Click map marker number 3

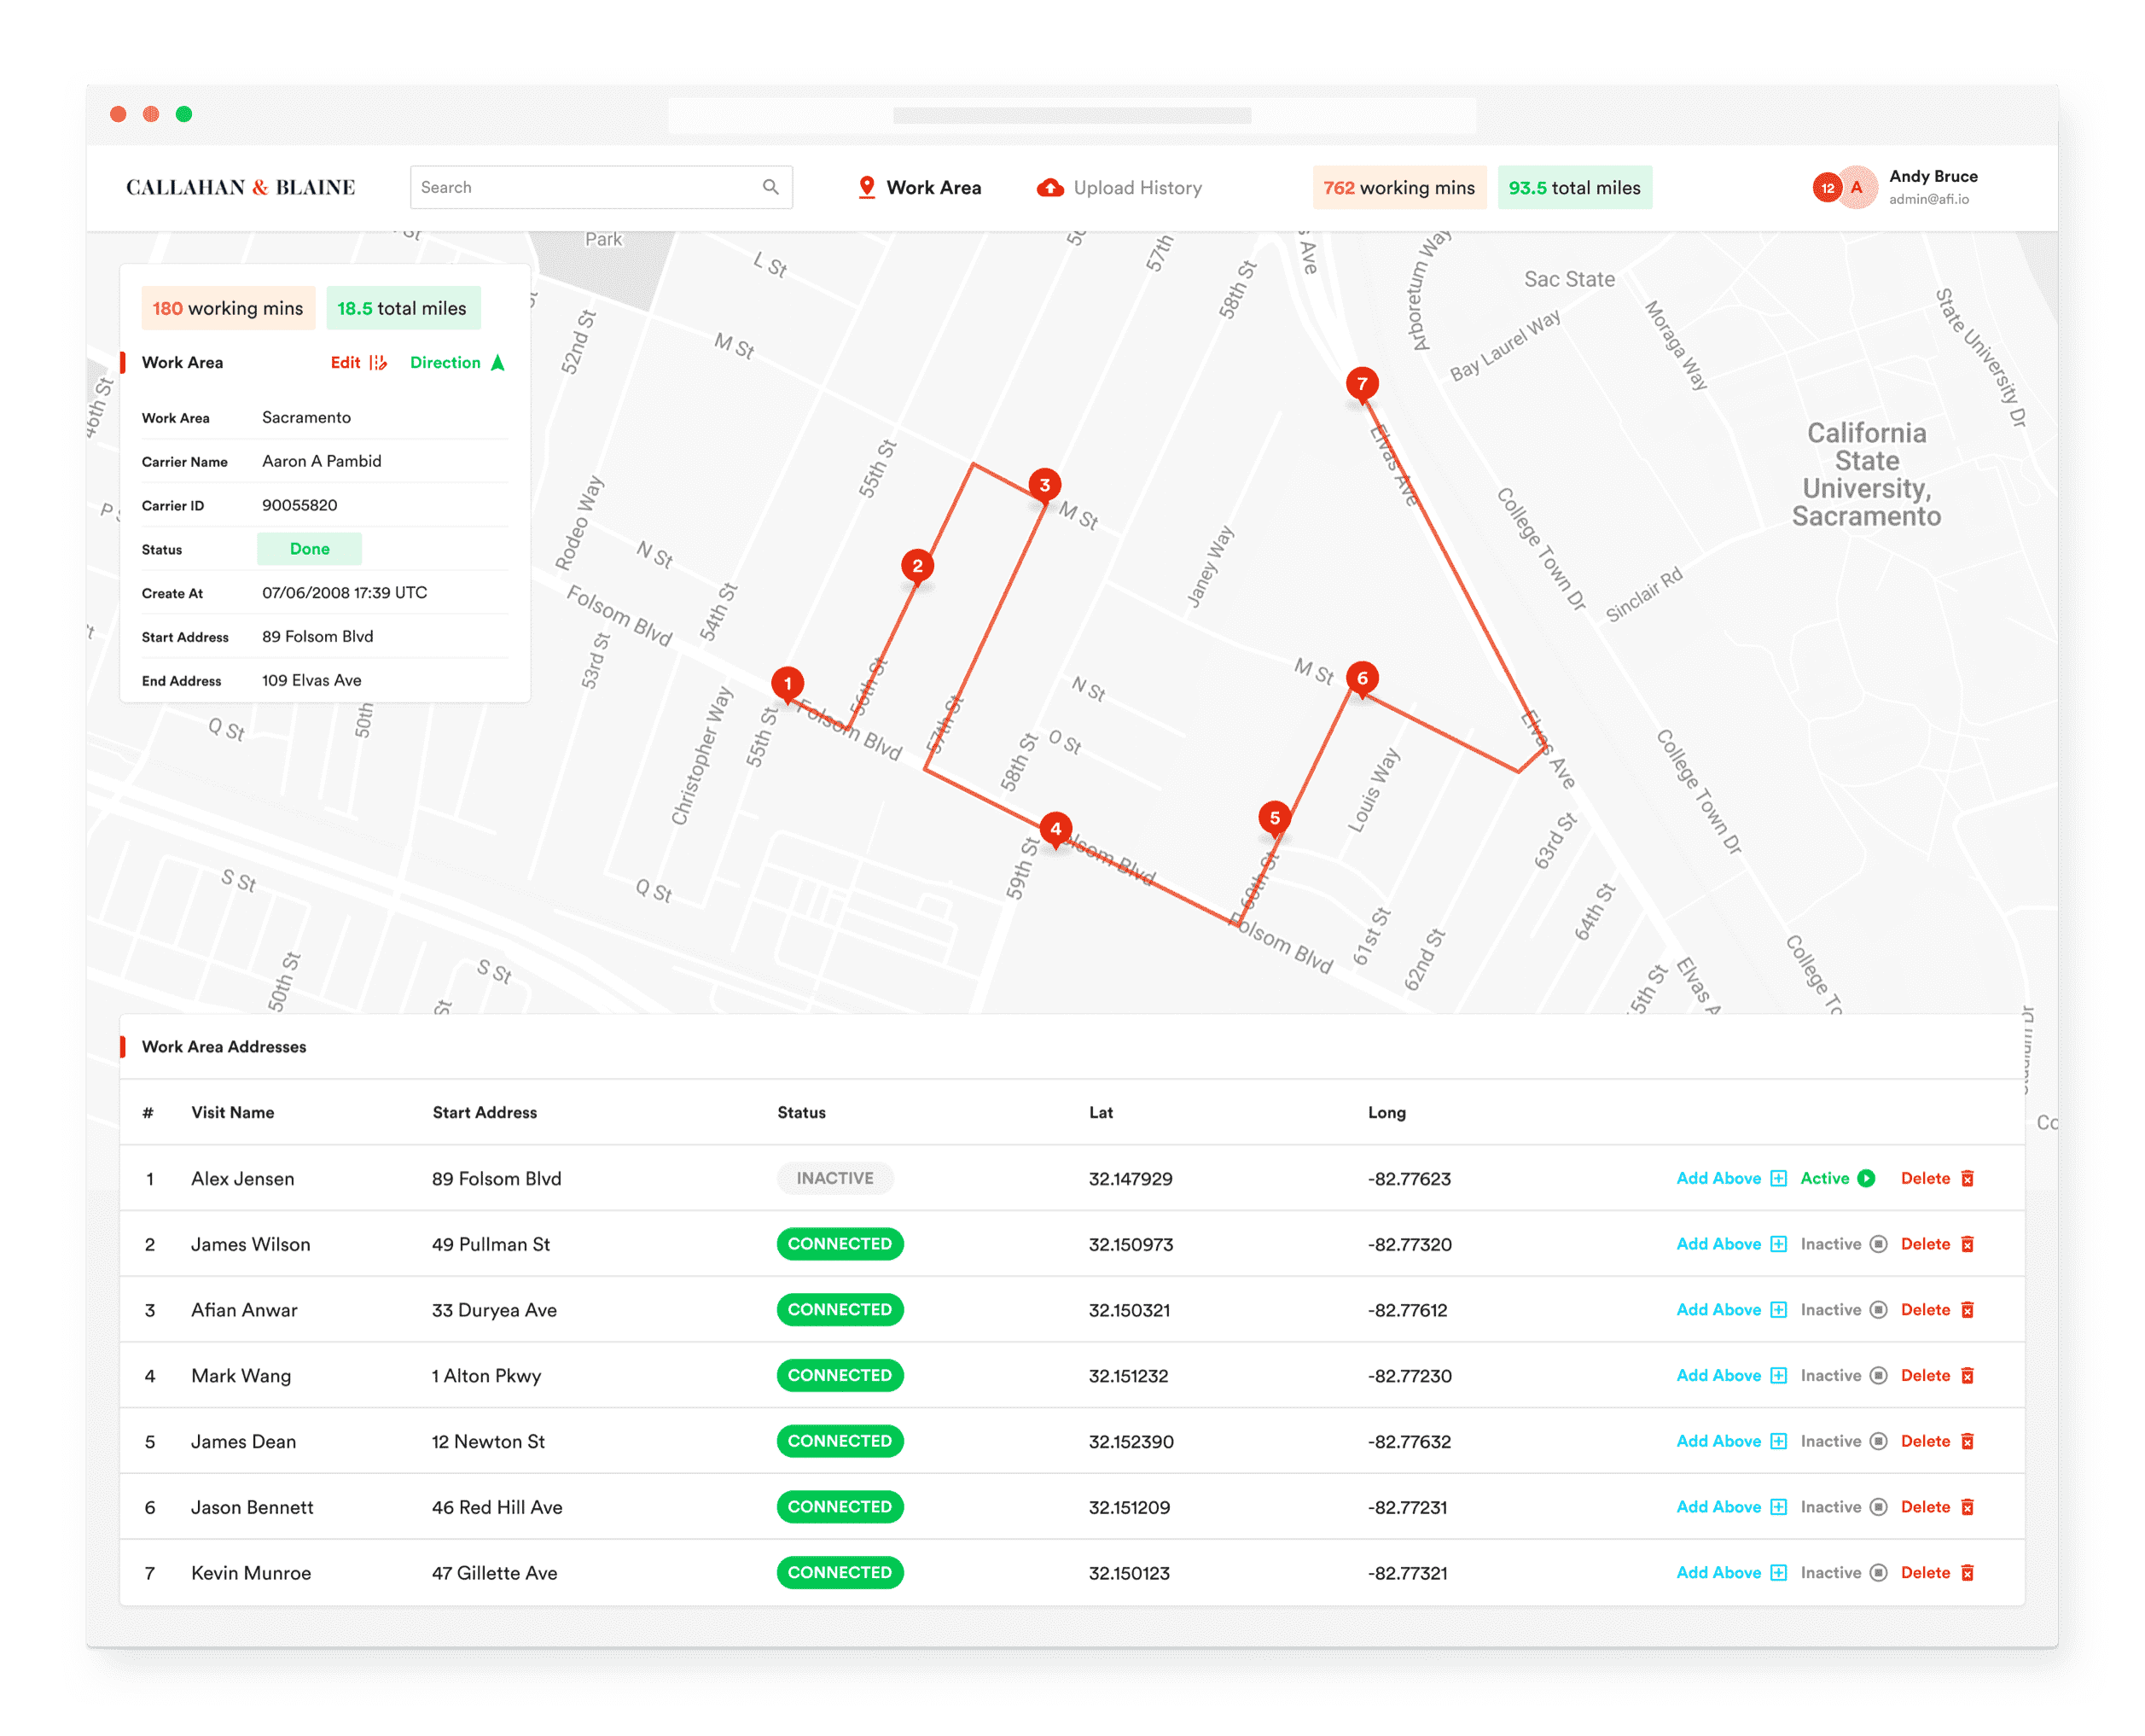[x=1044, y=485]
